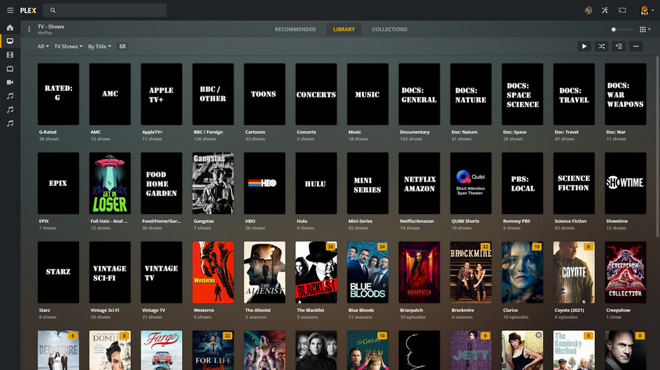This screenshot has height=370, width=660.
Task: Open the second music library icon
Action: tap(10, 110)
